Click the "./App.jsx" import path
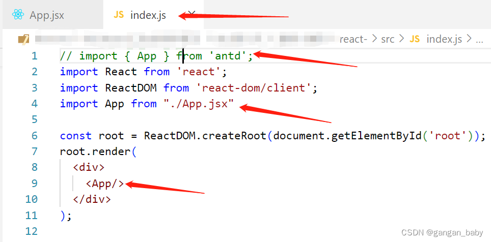The height and width of the screenshot is (242, 491). tap(199, 104)
